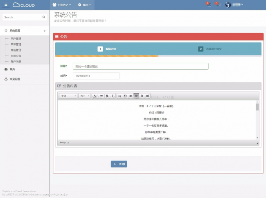Image resolution: width=266 pixels, height=198 pixels.
Task: Open 系统公告 link in the sidebar
Action: [16, 56]
